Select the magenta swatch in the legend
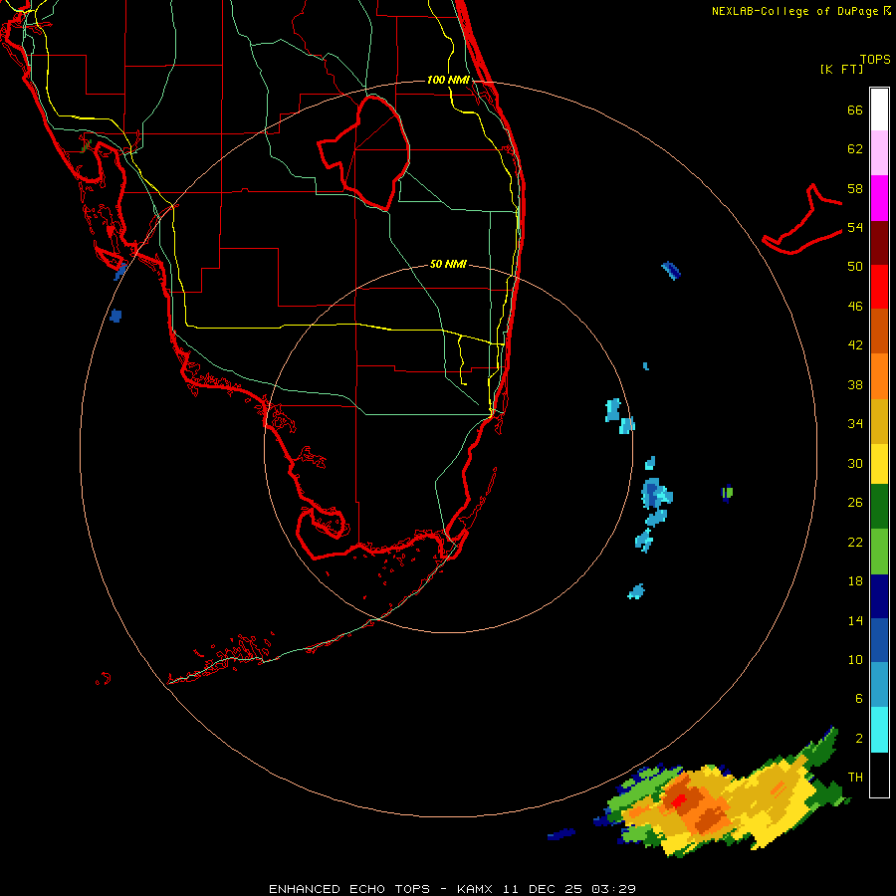This screenshot has width=896, height=896. [x=879, y=198]
